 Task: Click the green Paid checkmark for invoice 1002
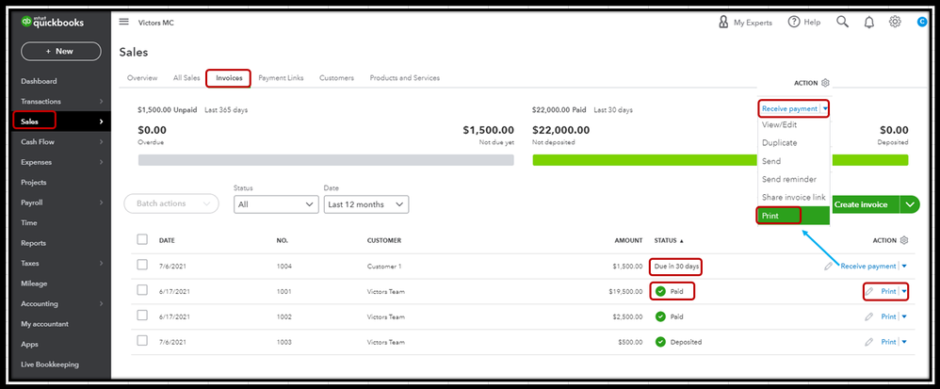click(660, 316)
